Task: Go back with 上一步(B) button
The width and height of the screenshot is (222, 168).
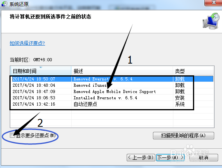Action: pos(141,157)
